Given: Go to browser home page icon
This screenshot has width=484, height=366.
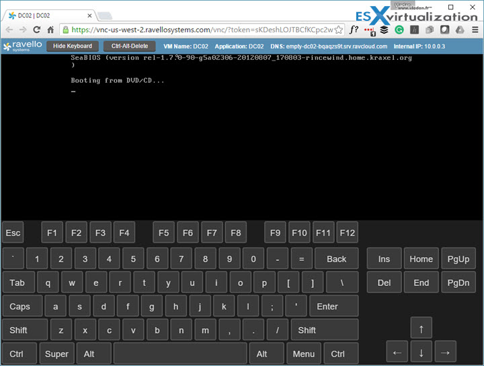Looking at the screenshot, I should [50, 30].
